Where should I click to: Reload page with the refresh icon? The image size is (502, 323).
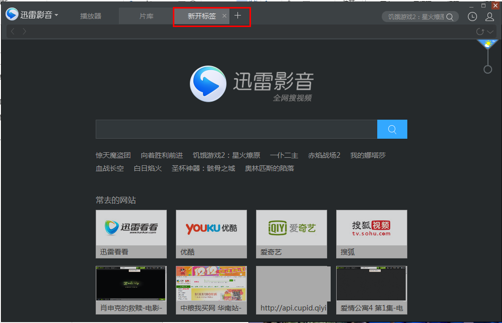(480, 32)
